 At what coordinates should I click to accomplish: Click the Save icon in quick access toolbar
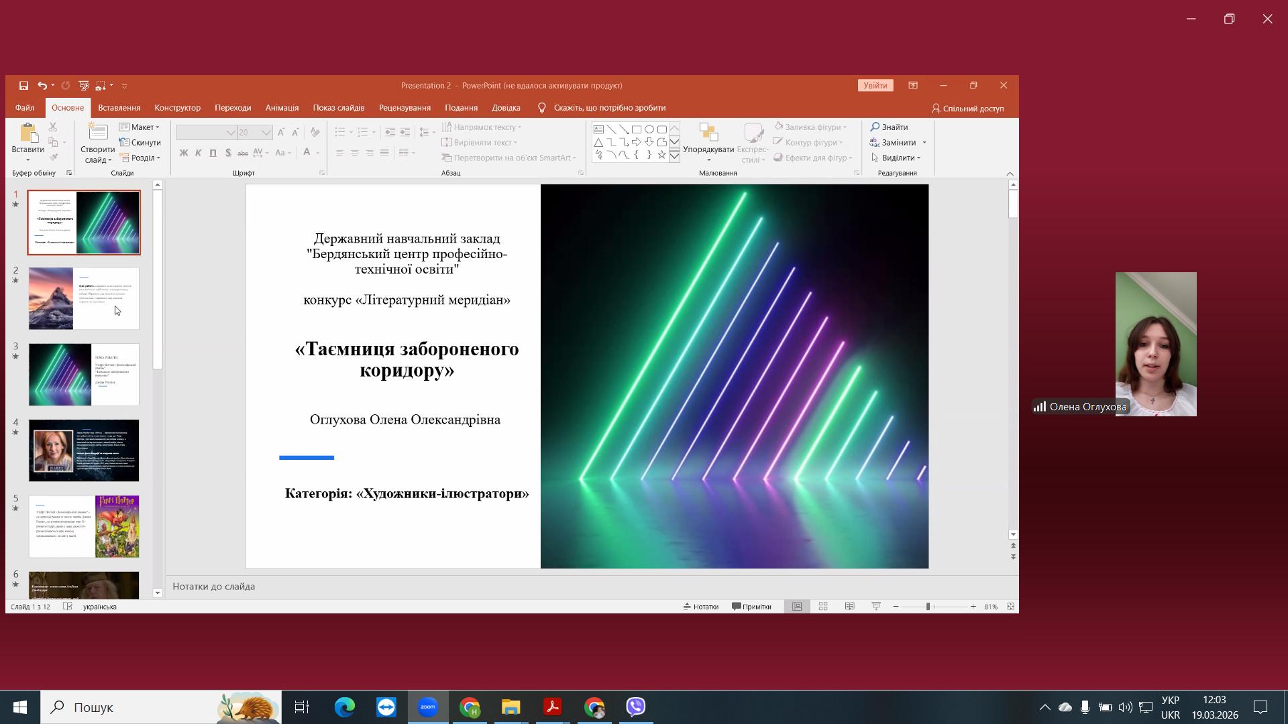click(23, 86)
